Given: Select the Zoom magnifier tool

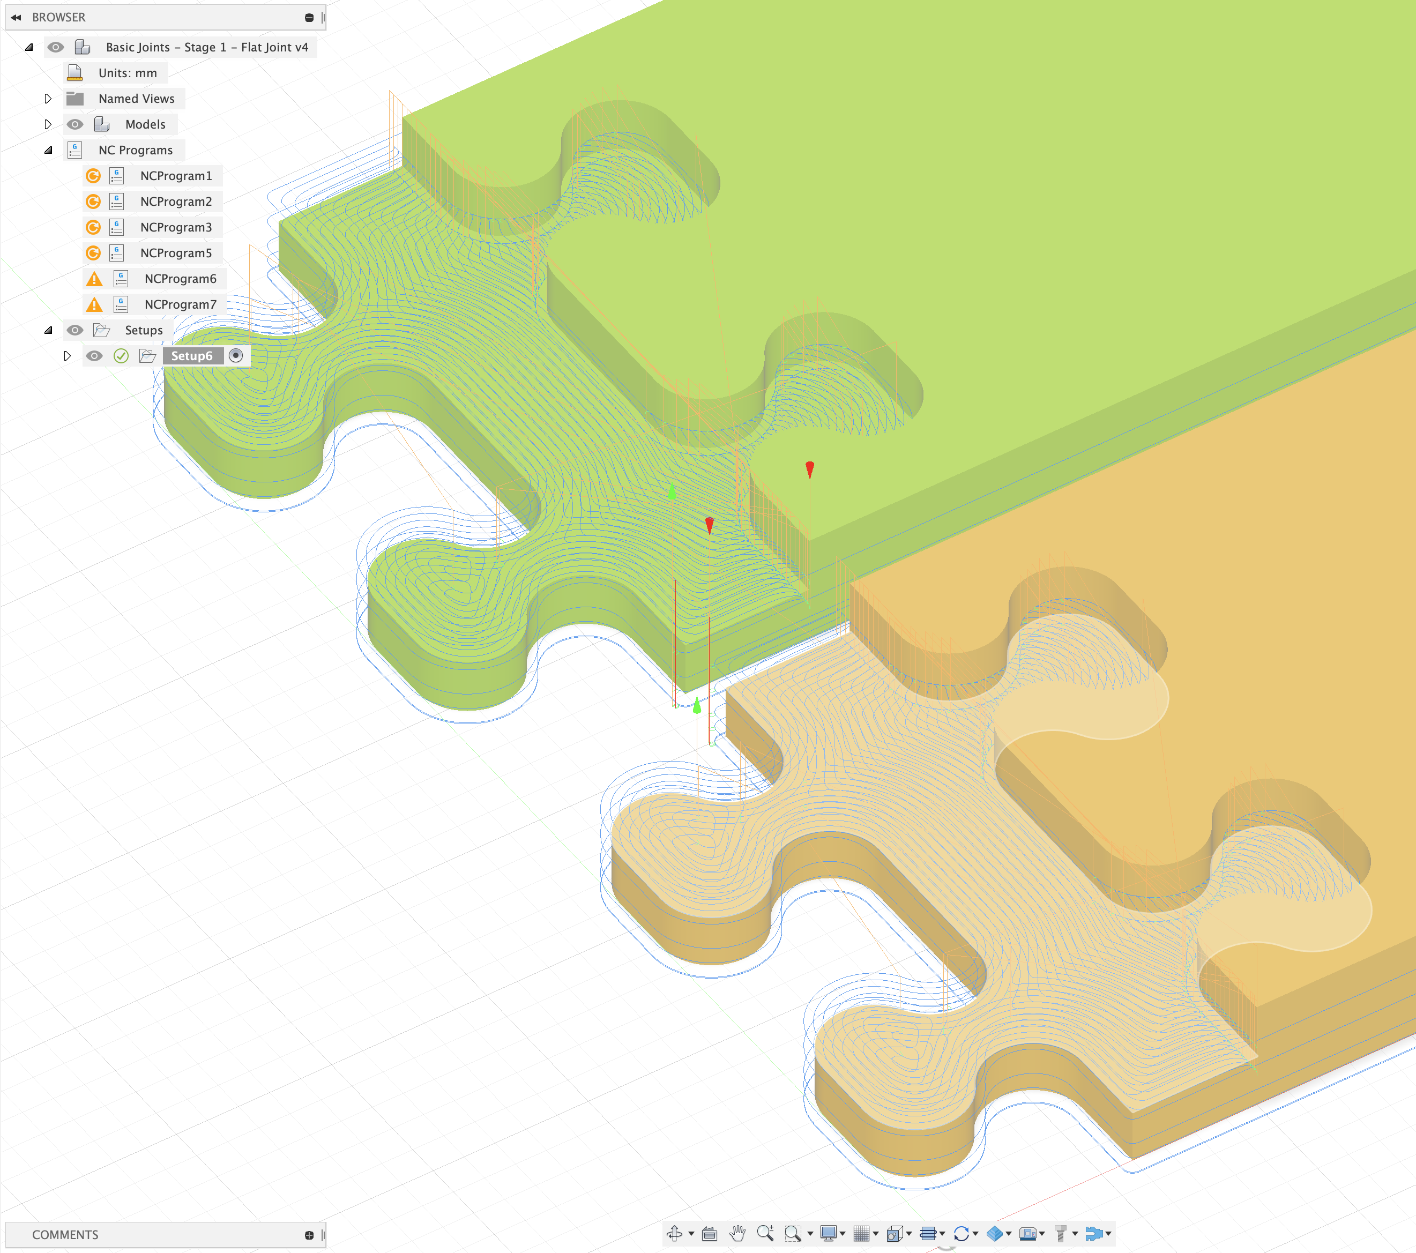Looking at the screenshot, I should click(x=765, y=1233).
